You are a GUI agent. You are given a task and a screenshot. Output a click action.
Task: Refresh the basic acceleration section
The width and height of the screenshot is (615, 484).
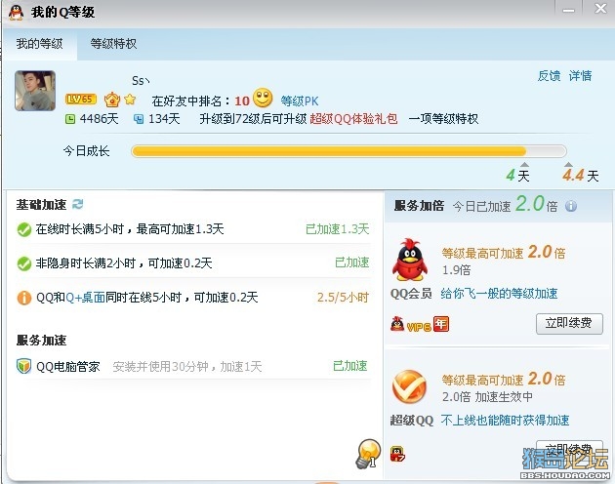(78, 204)
